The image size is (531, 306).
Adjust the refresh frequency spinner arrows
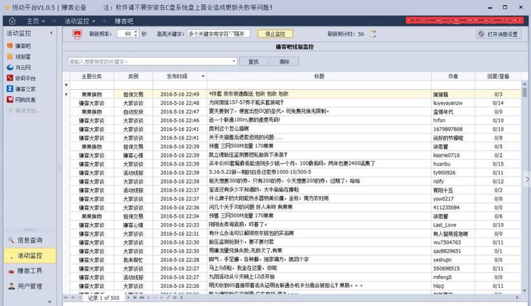[x=136, y=34]
